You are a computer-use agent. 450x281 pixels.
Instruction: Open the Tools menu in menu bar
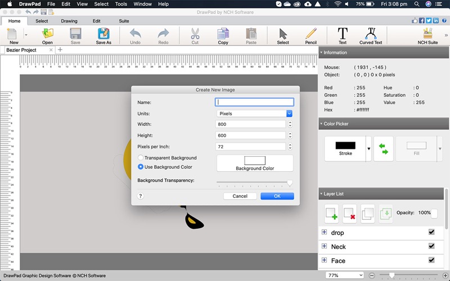click(x=121, y=4)
